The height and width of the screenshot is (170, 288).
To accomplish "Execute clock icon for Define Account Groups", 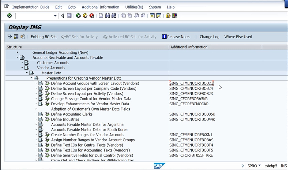I will click(x=47, y=83).
